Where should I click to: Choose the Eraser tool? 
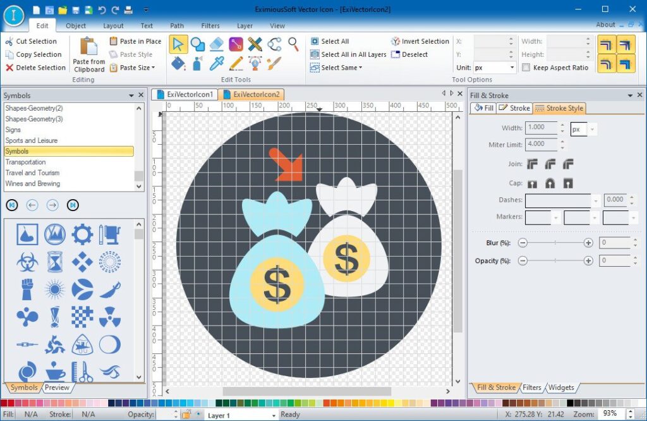[x=217, y=44]
